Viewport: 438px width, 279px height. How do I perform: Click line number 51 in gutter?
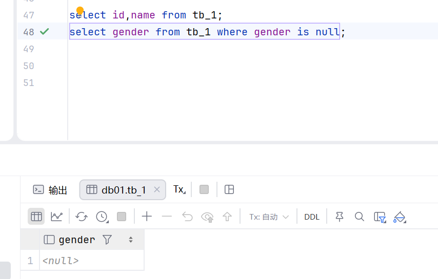pyautogui.click(x=29, y=83)
